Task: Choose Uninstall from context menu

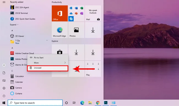Action: 48,68
